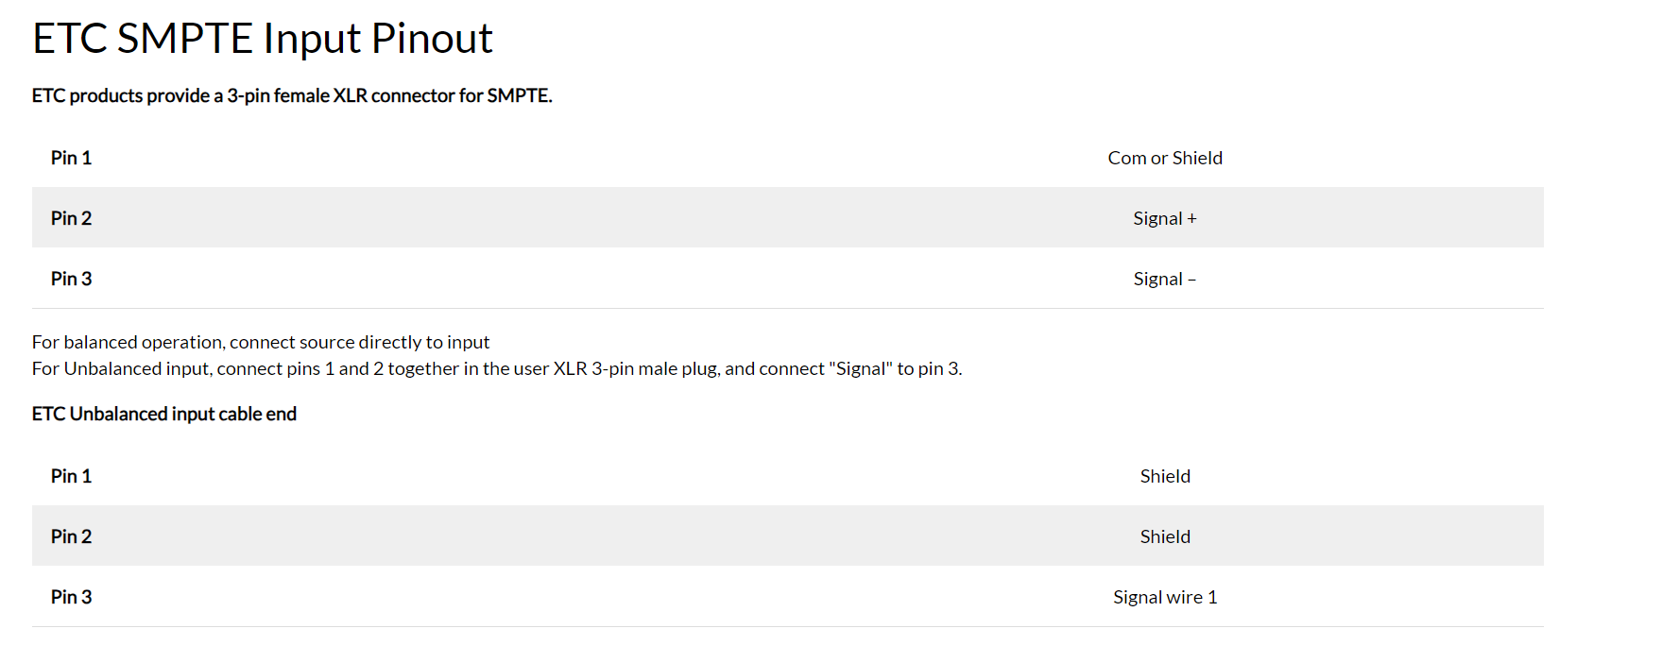Click the bold '3-pin female XLR connector' intro sentence
This screenshot has width=1662, height=646.
pos(292,95)
